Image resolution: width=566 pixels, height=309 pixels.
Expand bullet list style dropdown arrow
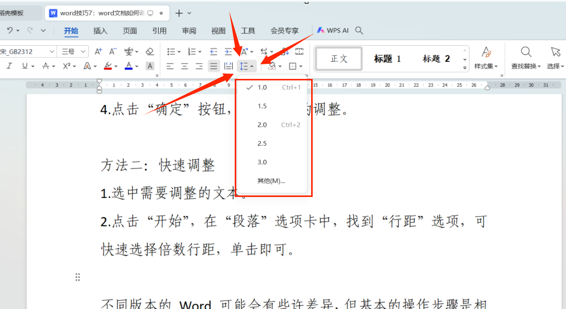pyautogui.click(x=179, y=52)
